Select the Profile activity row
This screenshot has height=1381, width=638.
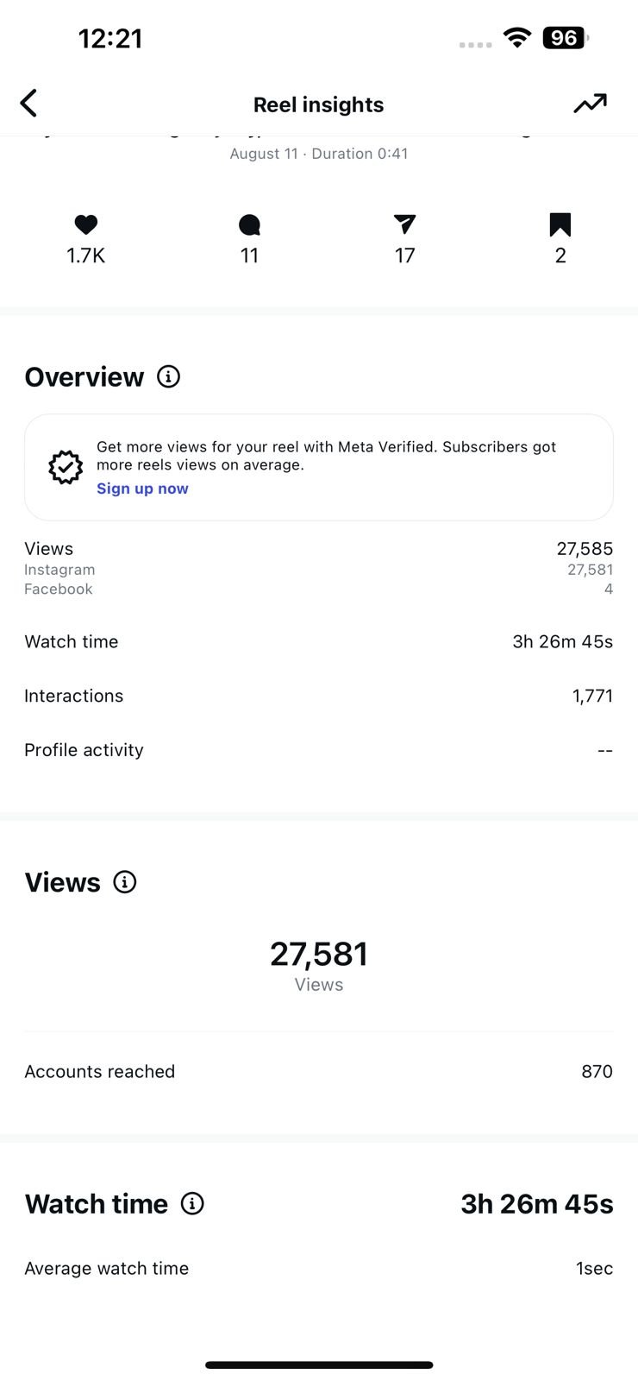318,750
